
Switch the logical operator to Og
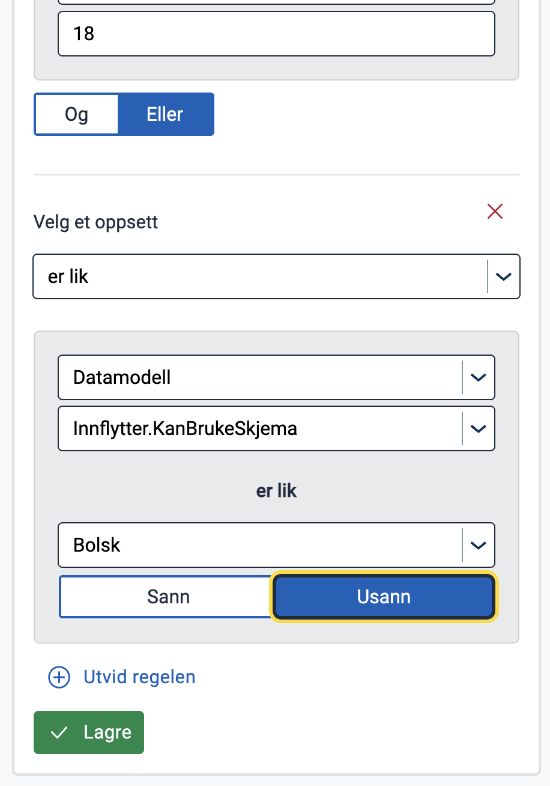[x=76, y=114]
